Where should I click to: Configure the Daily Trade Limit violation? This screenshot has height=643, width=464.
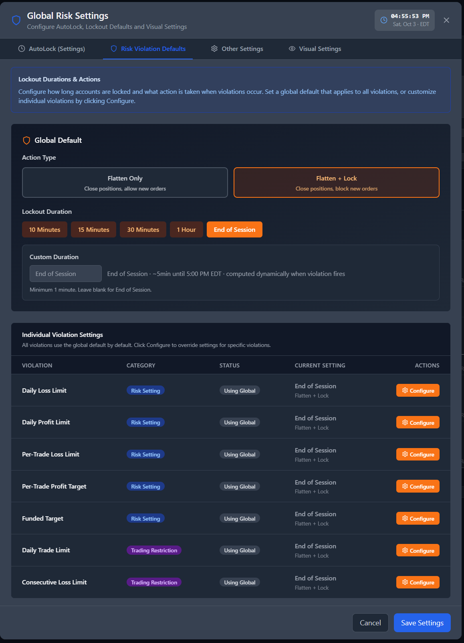tap(418, 550)
